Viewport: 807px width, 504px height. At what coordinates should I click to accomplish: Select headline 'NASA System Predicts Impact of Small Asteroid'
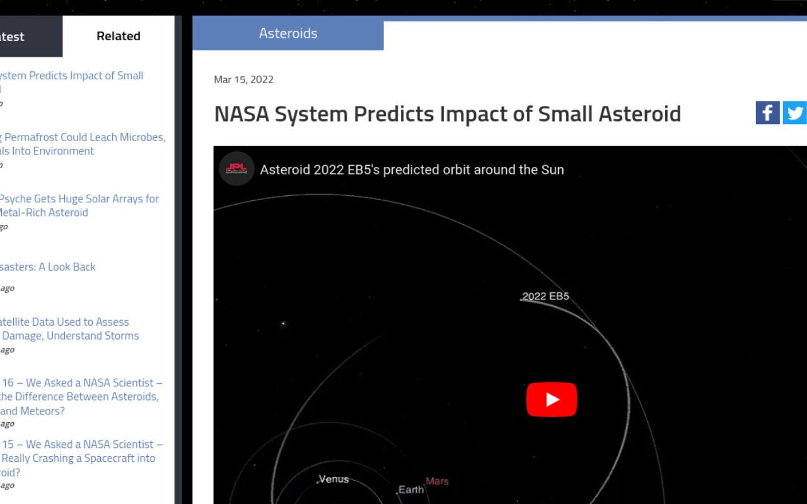pos(448,114)
